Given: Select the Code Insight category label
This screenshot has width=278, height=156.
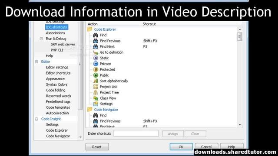Looking at the screenshot, I should 51,119.
